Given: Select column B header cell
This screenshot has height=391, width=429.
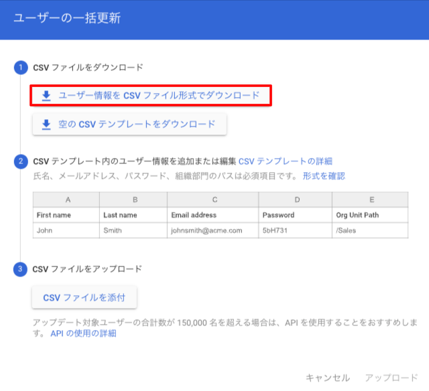Looking at the screenshot, I should coord(133,200).
